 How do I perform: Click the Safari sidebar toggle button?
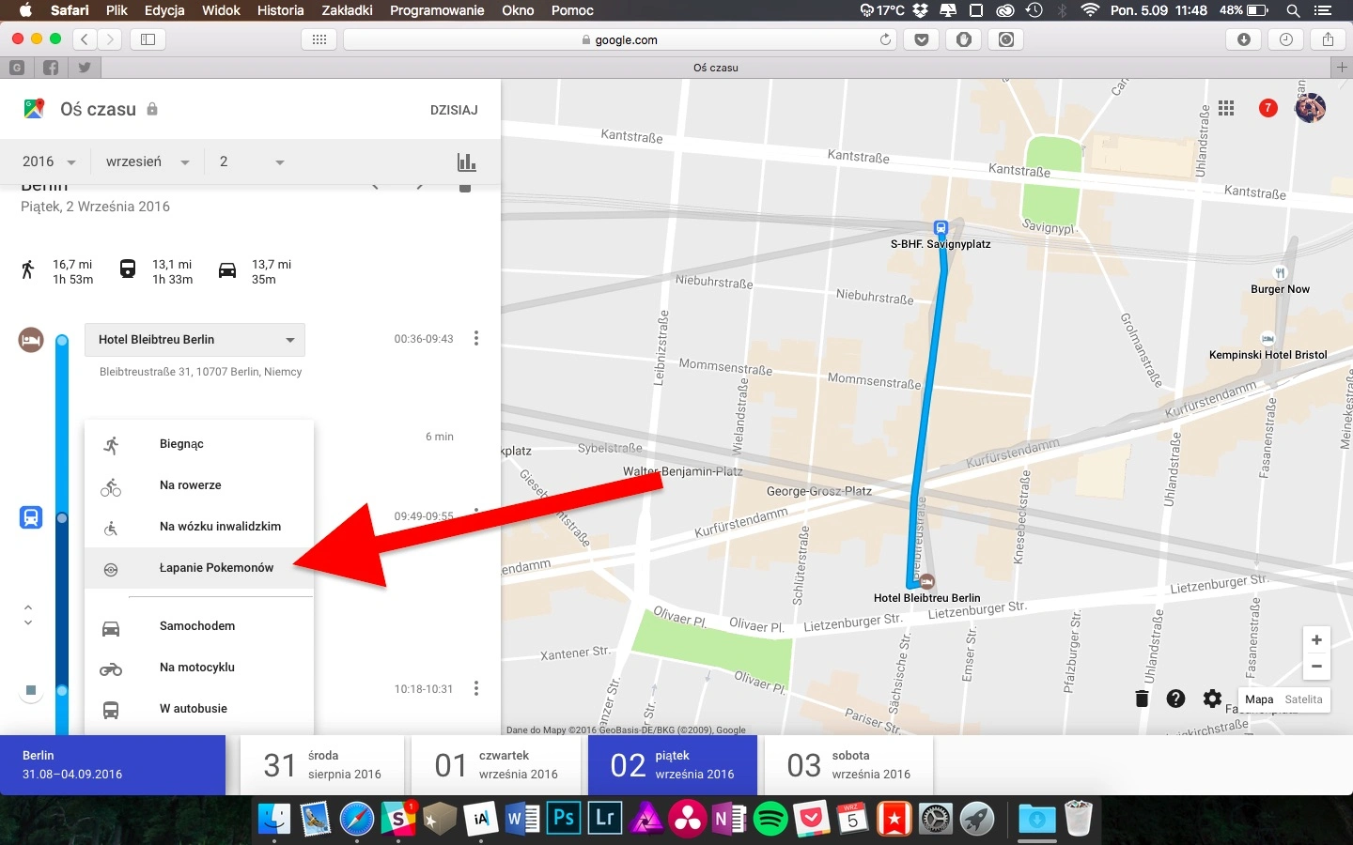[148, 39]
